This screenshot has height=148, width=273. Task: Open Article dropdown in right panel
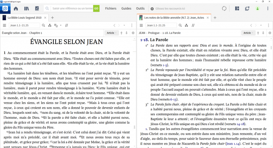tap(248, 33)
